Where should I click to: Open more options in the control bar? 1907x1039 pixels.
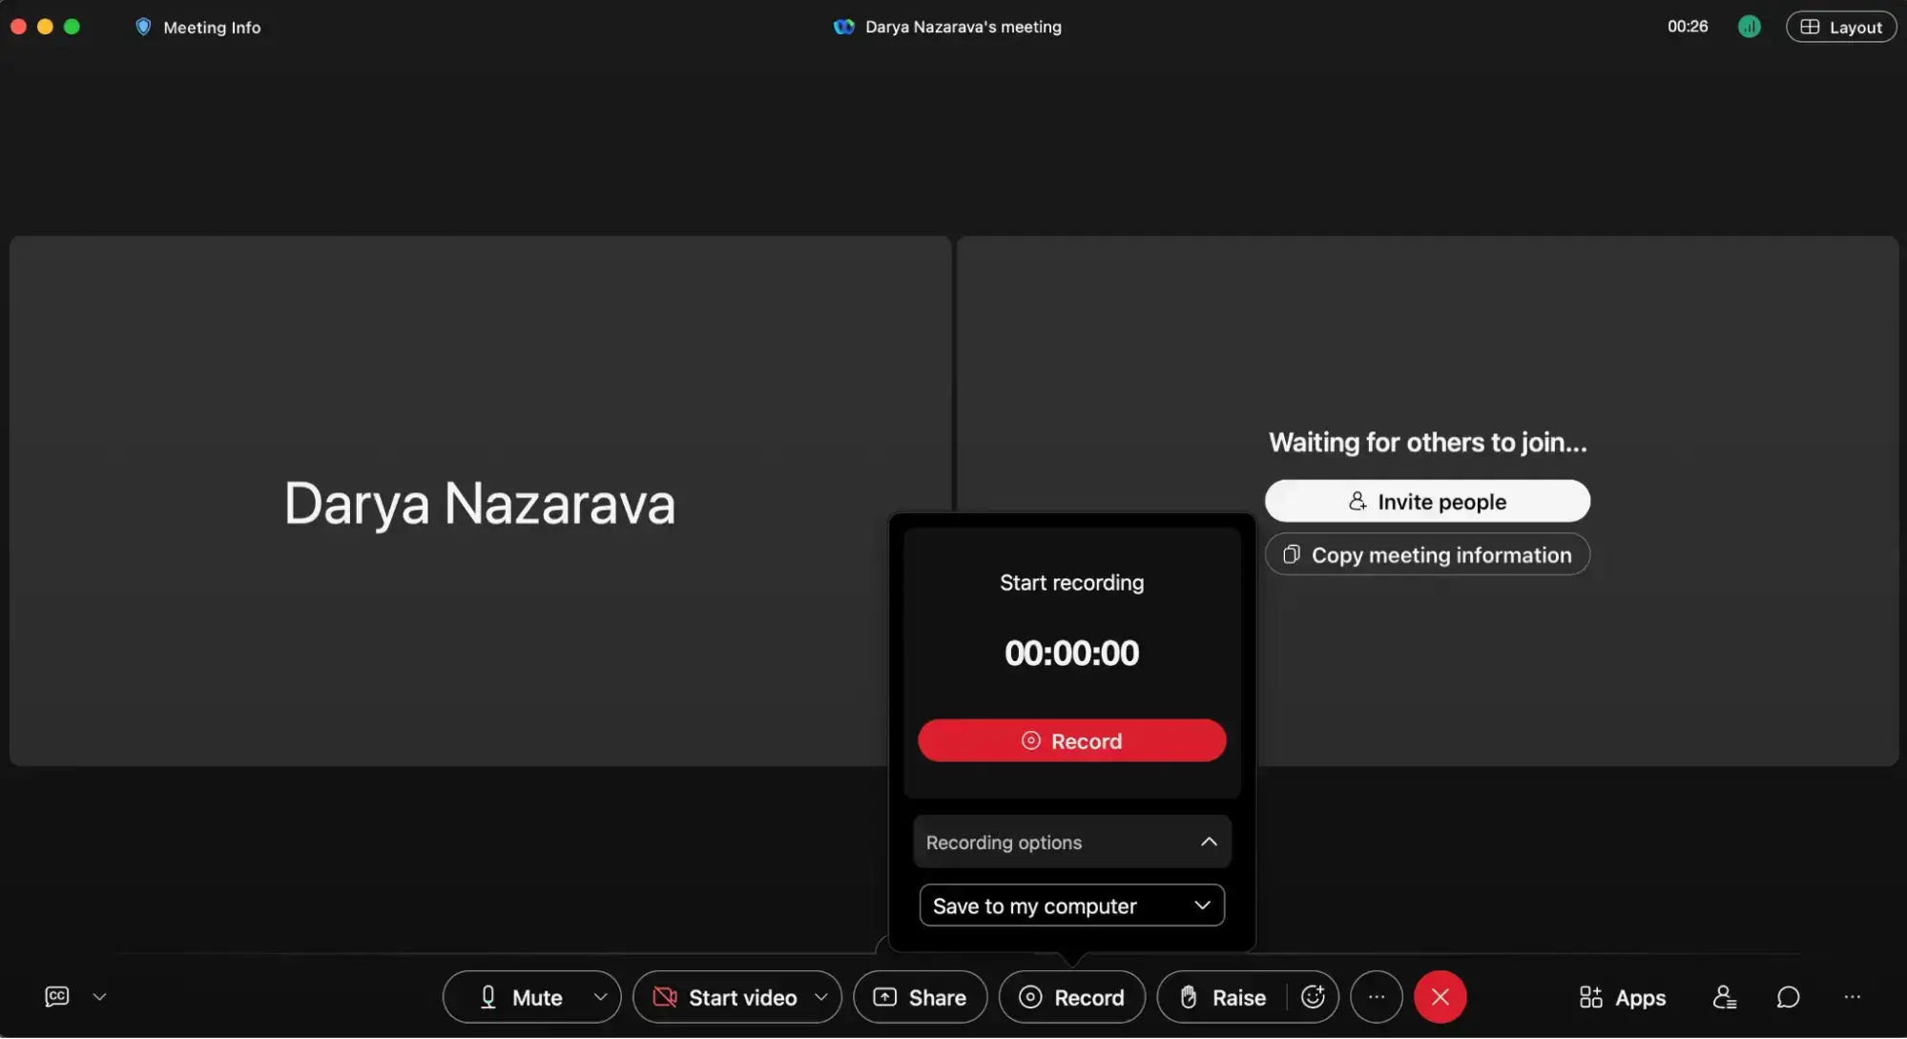[1375, 997]
